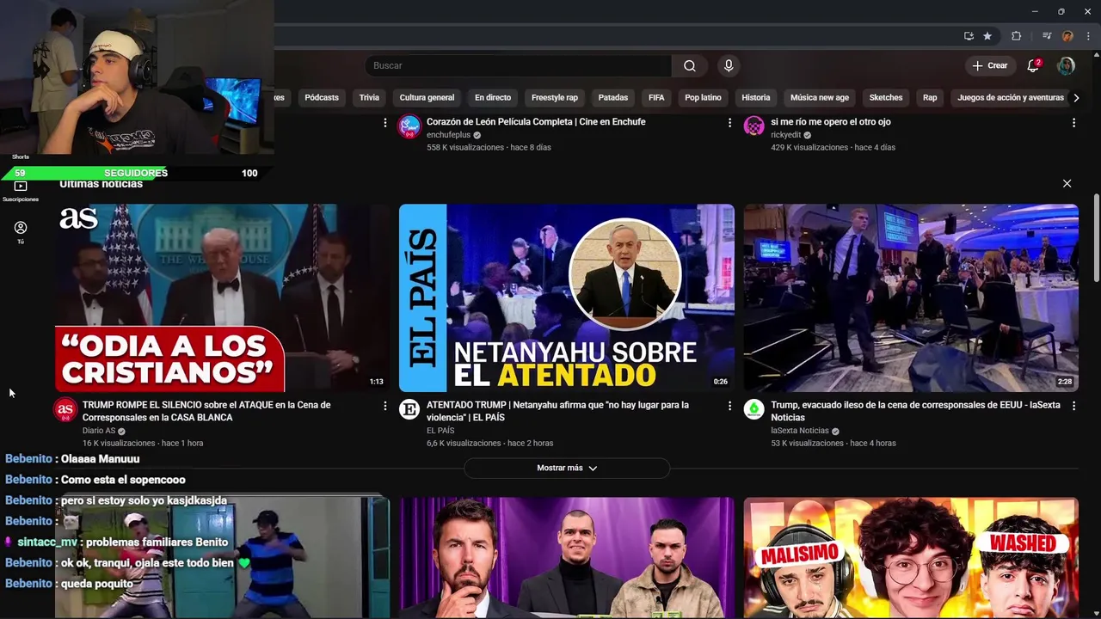Open the enchufeplus channel avatar
The image size is (1101, 619).
coord(409,126)
